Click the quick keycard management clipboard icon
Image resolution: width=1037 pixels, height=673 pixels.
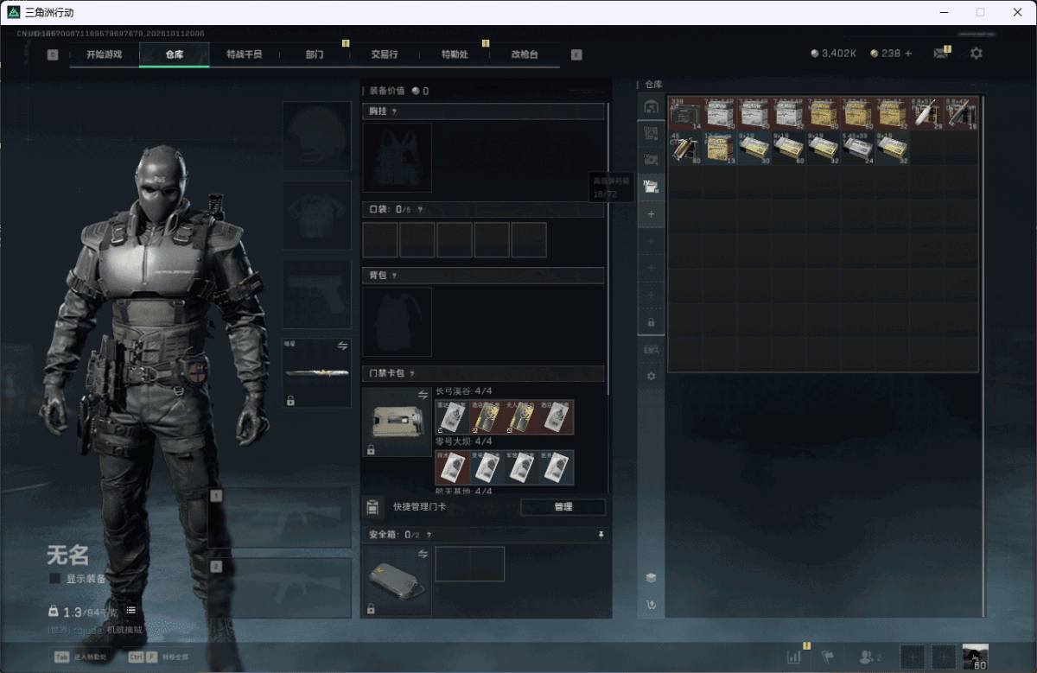372,506
